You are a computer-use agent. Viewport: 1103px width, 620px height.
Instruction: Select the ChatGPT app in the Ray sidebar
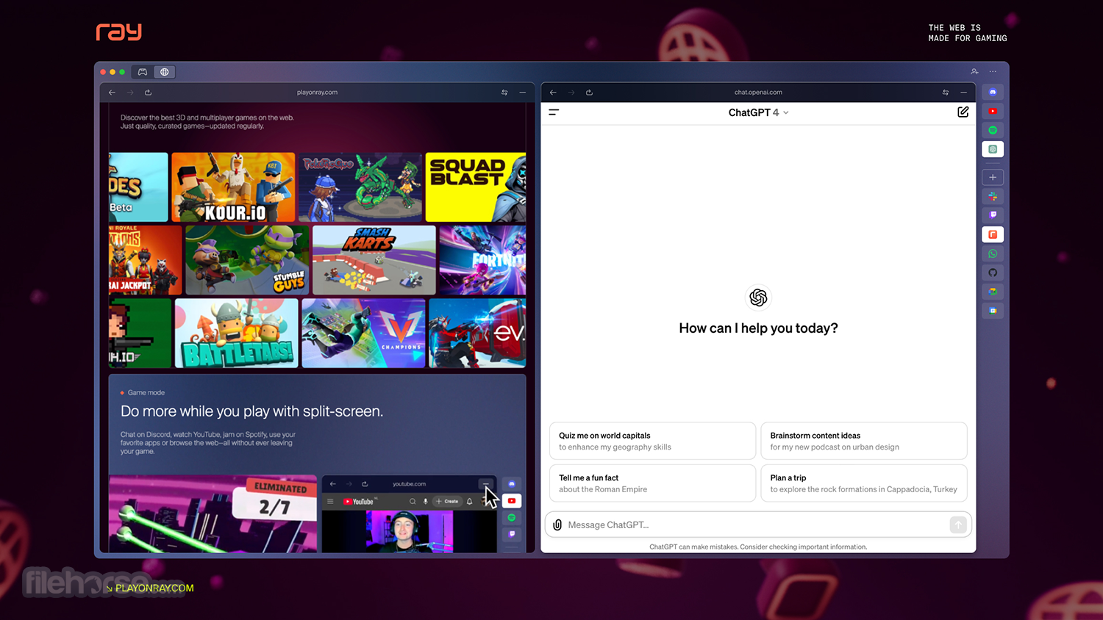[x=993, y=149]
